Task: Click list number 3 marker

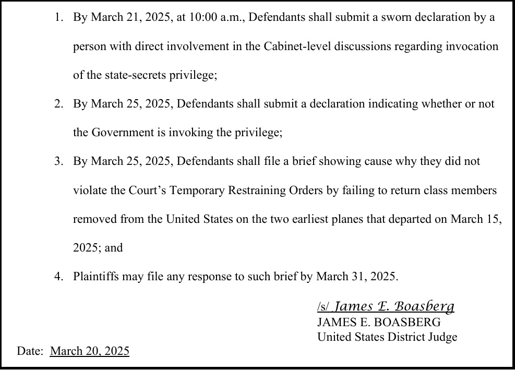Action: coord(58,161)
